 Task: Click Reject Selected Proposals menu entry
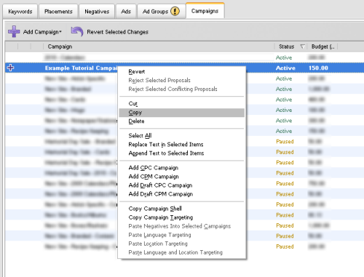pyautogui.click(x=182, y=80)
